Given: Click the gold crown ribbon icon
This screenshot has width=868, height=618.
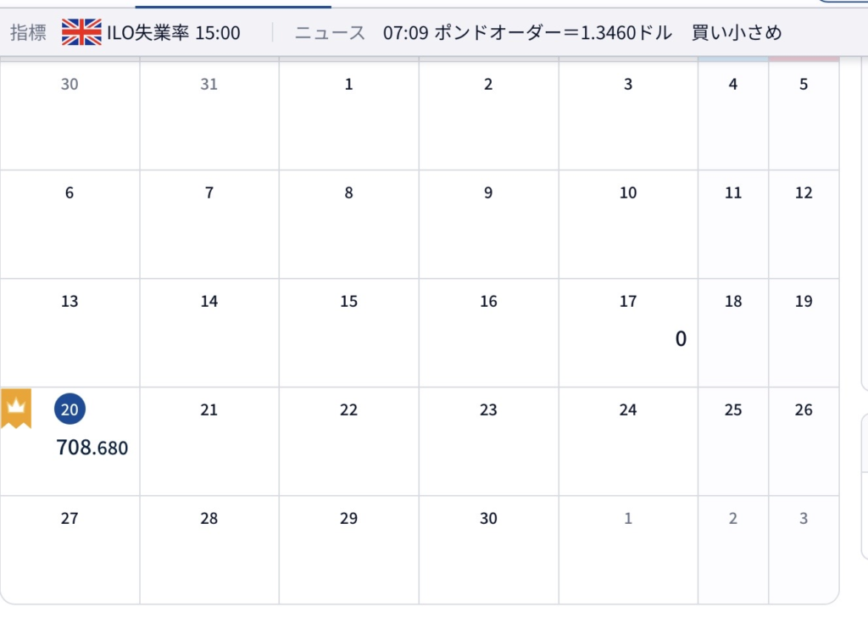Looking at the screenshot, I should click(x=16, y=408).
